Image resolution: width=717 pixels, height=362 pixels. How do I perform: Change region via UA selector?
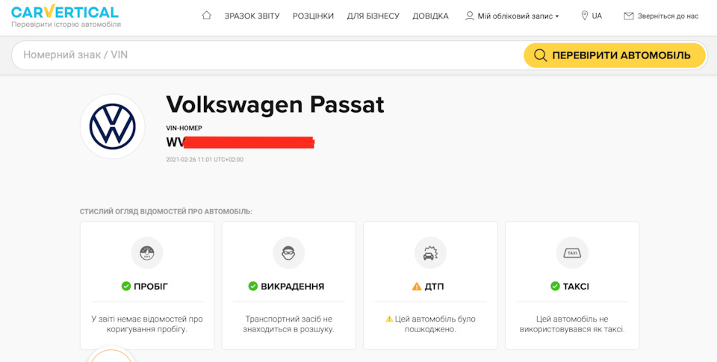597,16
